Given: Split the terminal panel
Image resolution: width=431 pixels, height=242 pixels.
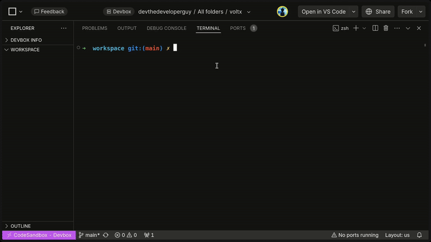Looking at the screenshot, I should [x=375, y=28].
